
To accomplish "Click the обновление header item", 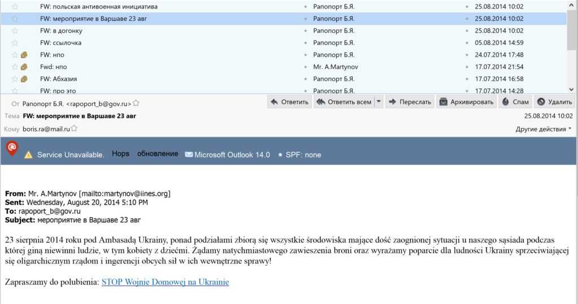I will (x=158, y=153).
